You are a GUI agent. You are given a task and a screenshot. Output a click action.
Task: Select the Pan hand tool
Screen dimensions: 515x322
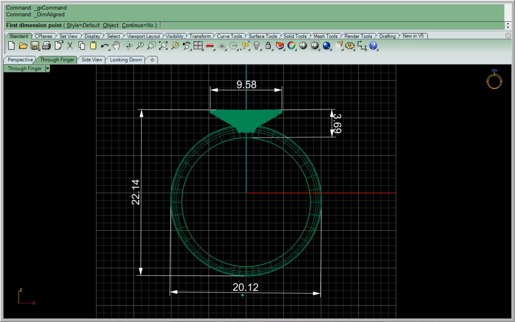tap(116, 46)
